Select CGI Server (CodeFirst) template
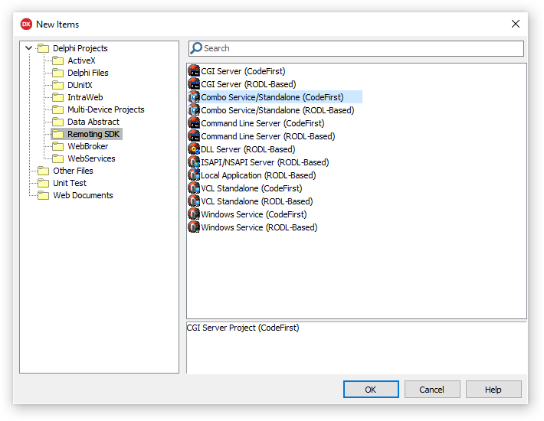 pos(243,71)
